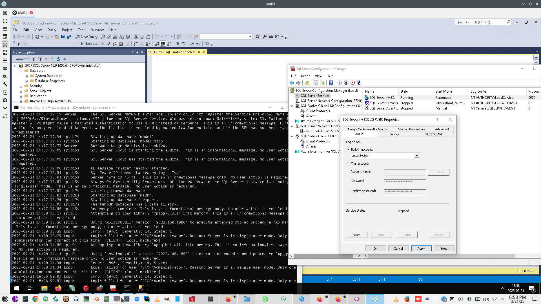This screenshot has width=541, height=304.
Task: Click the blue Help question-mark toolbar icon
Action: (x=331, y=83)
